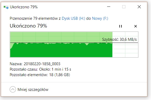Click the Pozostało czasu remaining time text
This screenshot has height=100, width=151.
(40, 69)
